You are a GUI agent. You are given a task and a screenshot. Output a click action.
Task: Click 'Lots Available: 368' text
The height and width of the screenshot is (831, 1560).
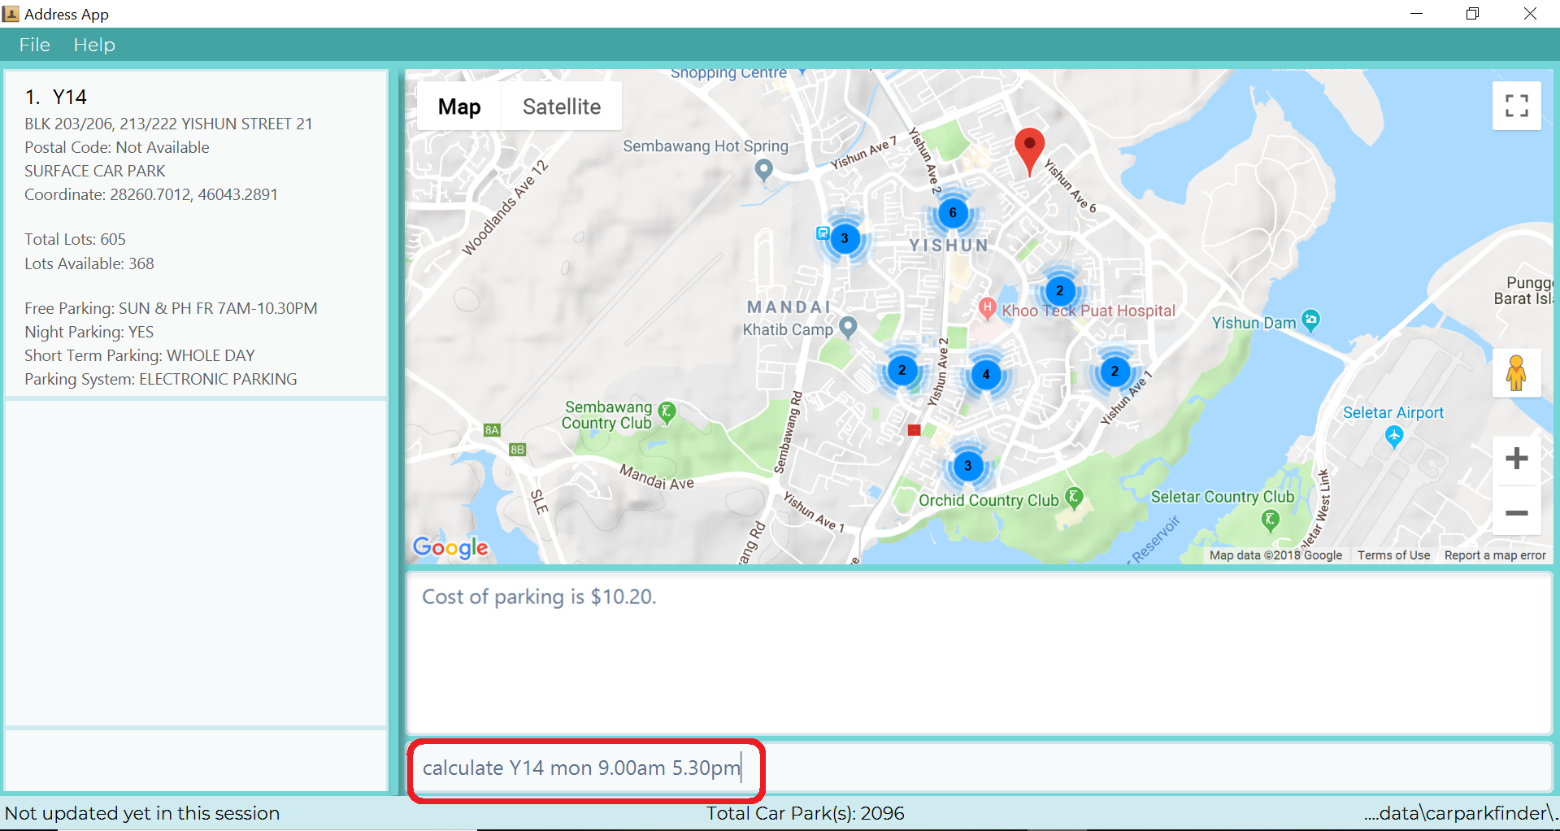[89, 263]
